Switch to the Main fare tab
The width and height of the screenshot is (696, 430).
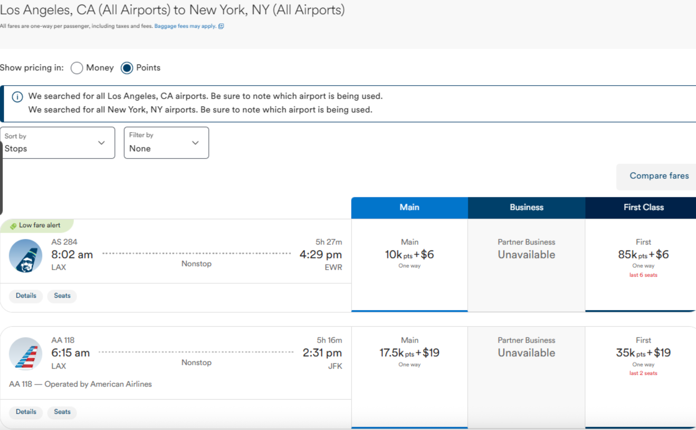pyautogui.click(x=409, y=208)
